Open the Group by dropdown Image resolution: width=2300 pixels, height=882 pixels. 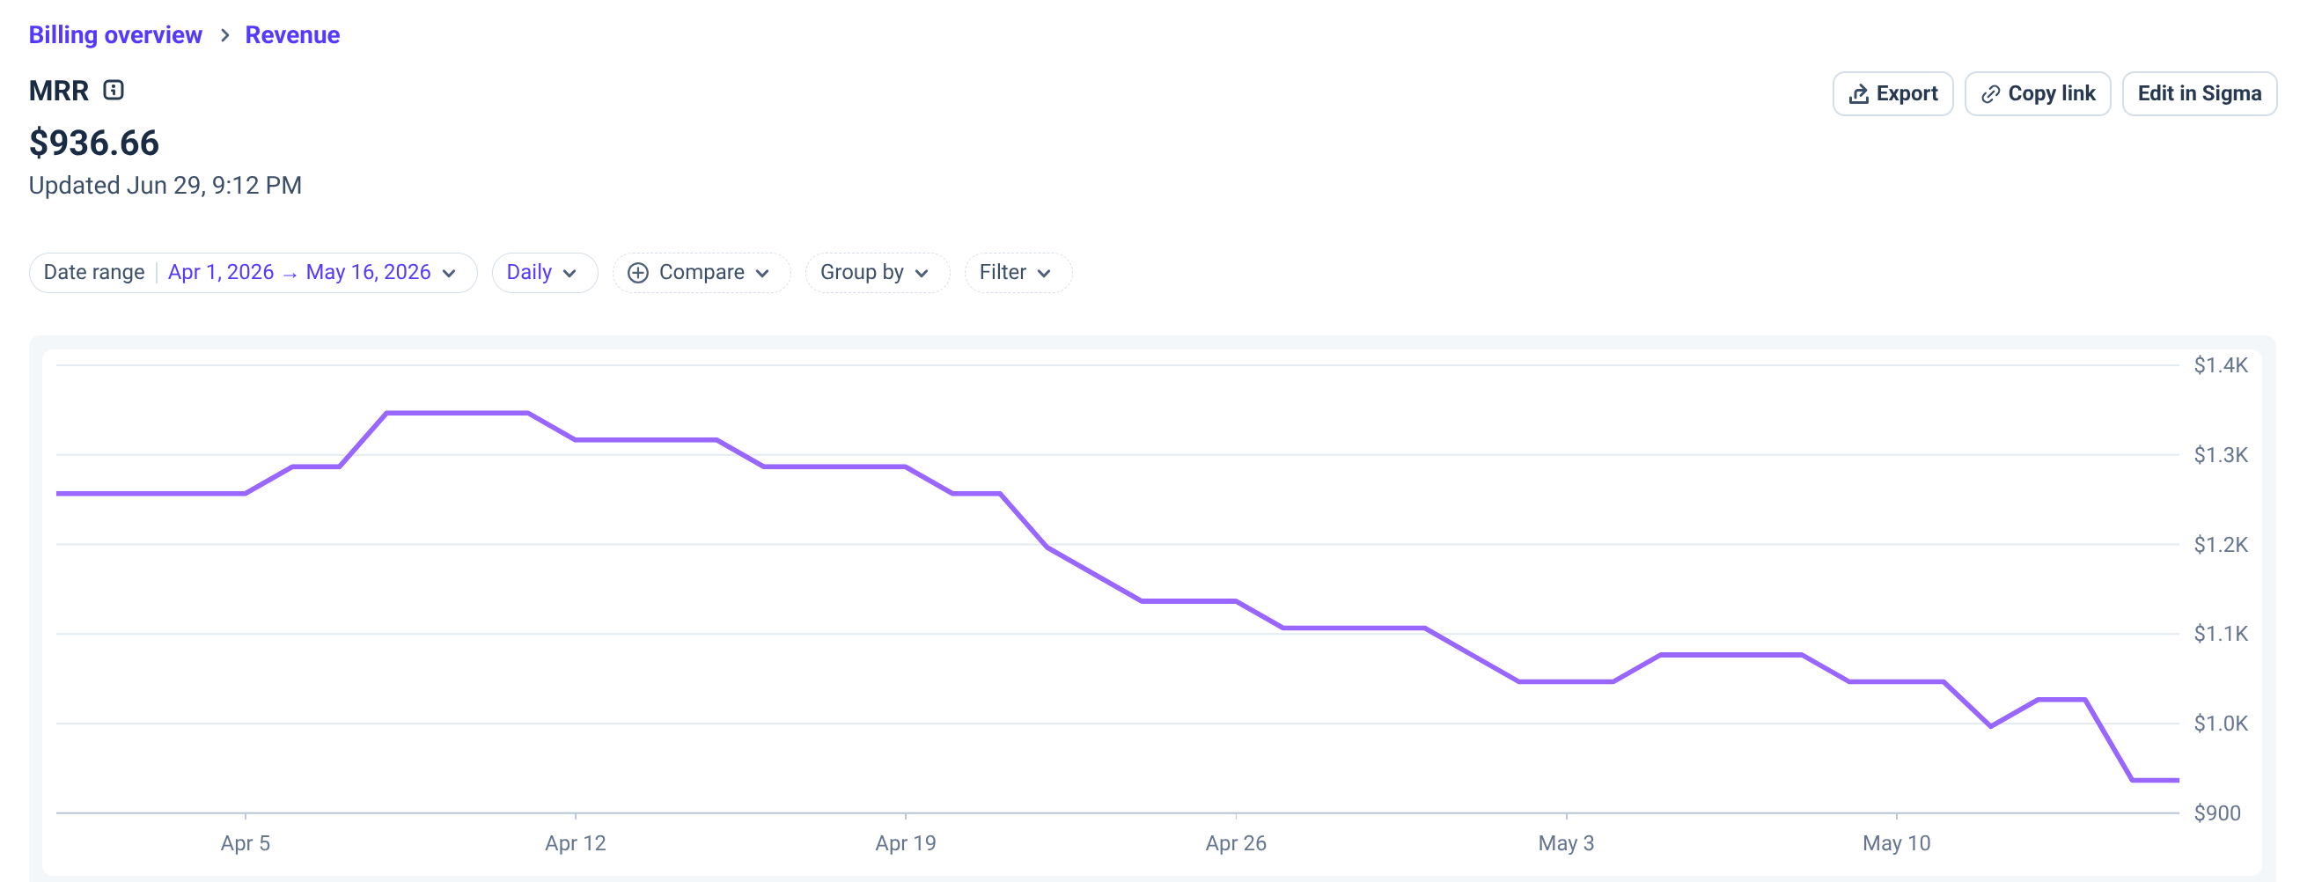877,272
